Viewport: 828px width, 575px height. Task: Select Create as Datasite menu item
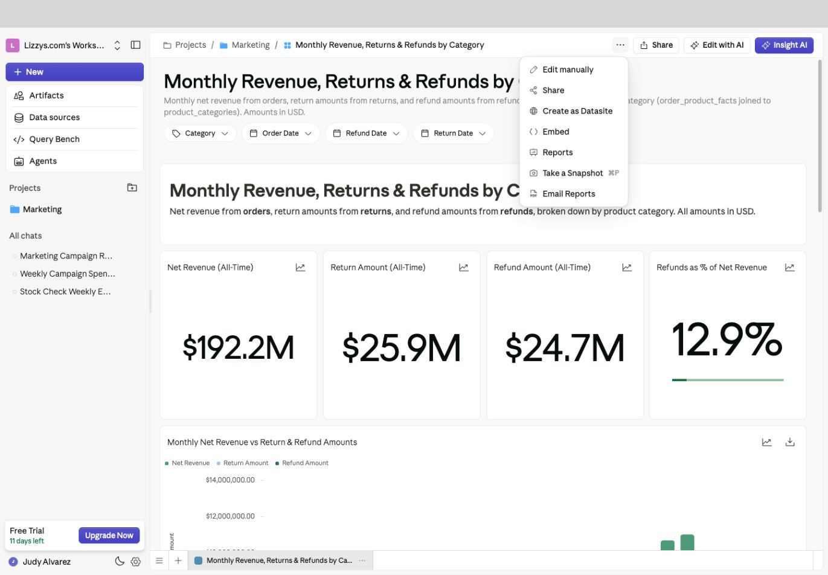point(574,111)
